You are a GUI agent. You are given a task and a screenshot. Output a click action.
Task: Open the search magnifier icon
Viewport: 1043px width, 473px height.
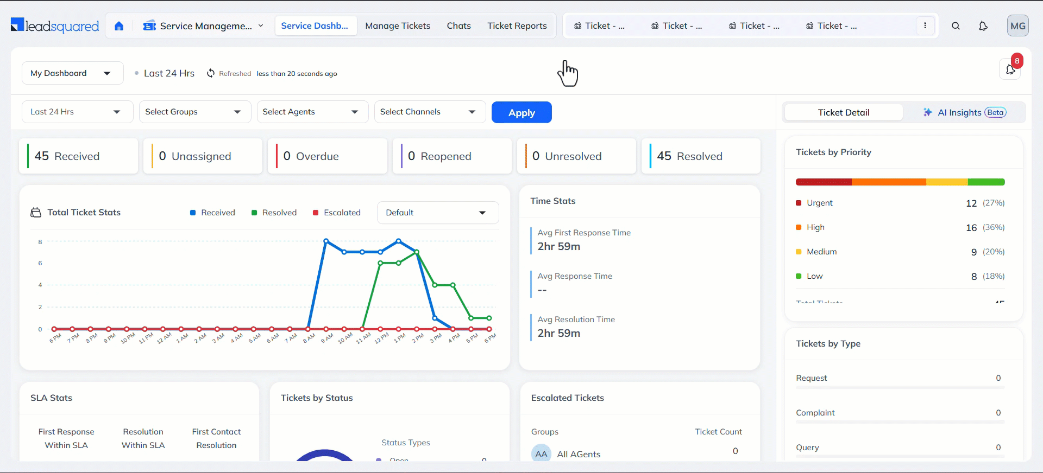(956, 26)
